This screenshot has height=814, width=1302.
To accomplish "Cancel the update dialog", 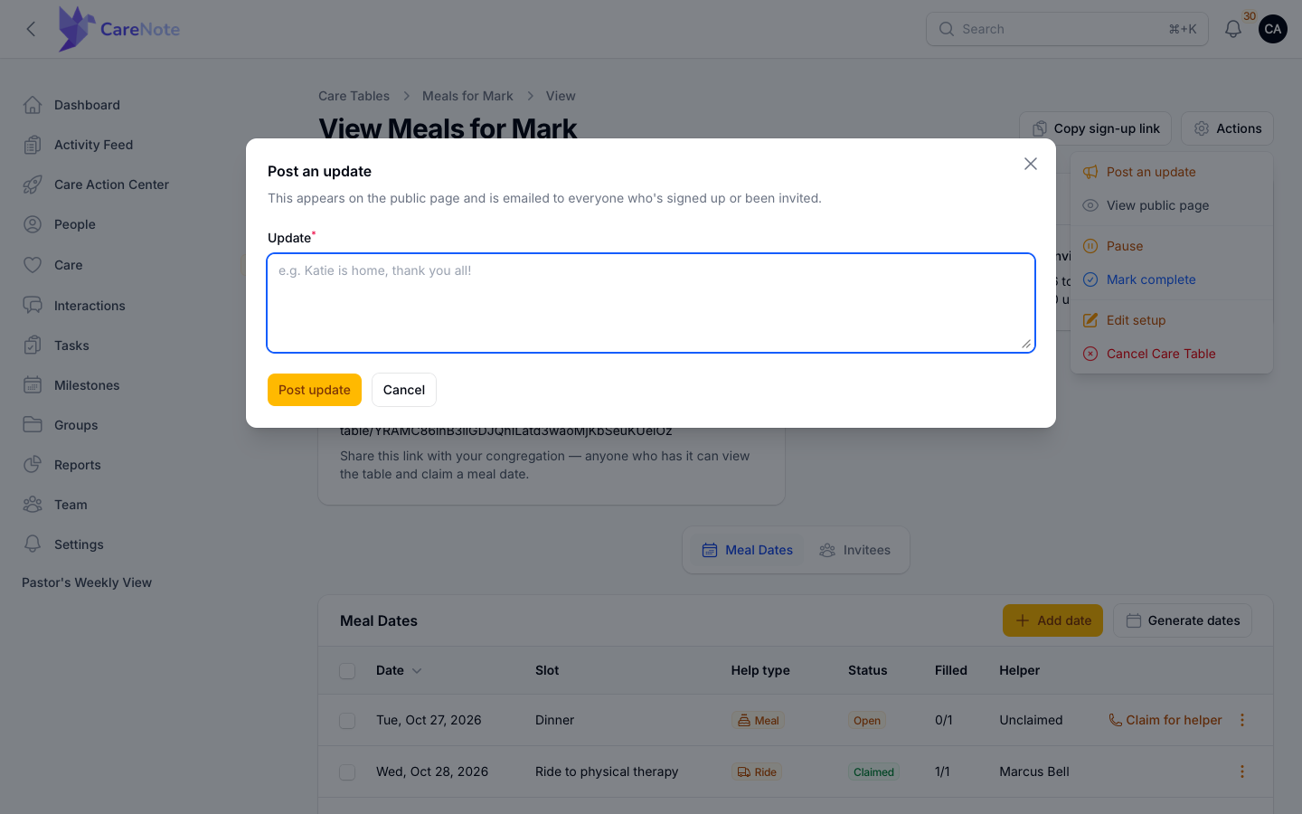I will (404, 390).
